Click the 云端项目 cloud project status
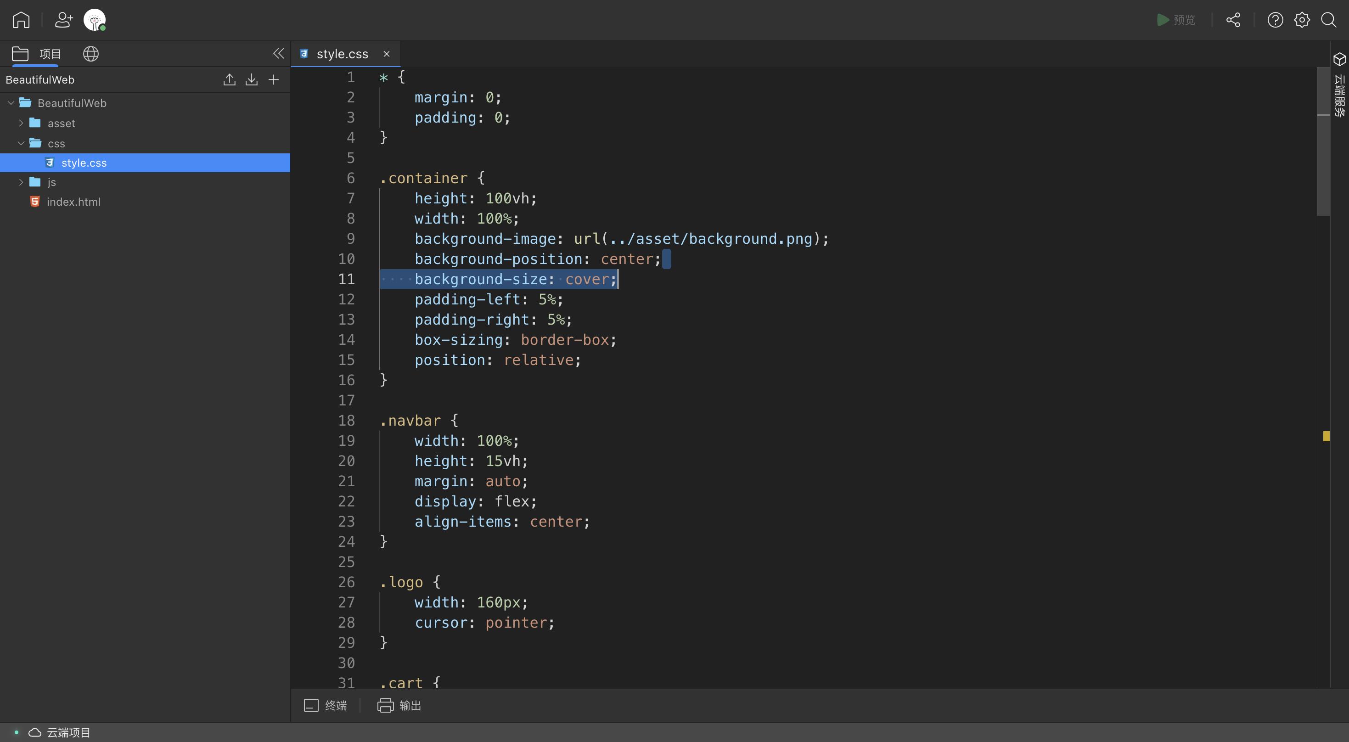The image size is (1349, 742). (59, 732)
